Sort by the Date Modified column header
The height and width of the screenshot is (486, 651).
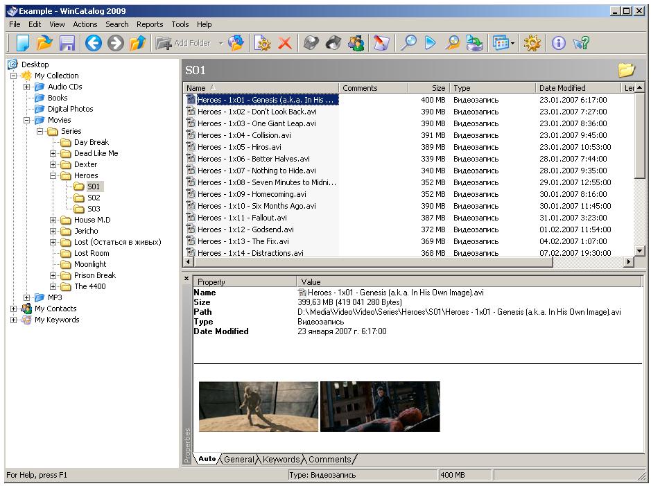point(577,88)
